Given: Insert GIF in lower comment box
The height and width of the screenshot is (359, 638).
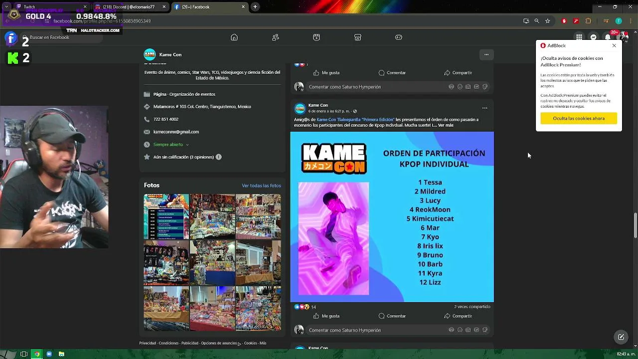Looking at the screenshot, I should click(477, 330).
